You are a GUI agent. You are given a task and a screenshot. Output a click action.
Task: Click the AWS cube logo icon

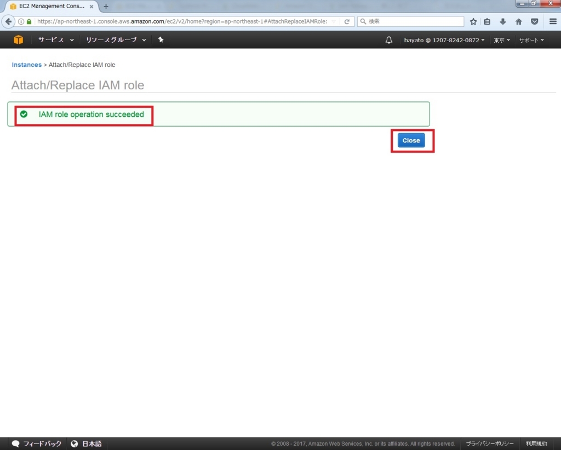18,39
